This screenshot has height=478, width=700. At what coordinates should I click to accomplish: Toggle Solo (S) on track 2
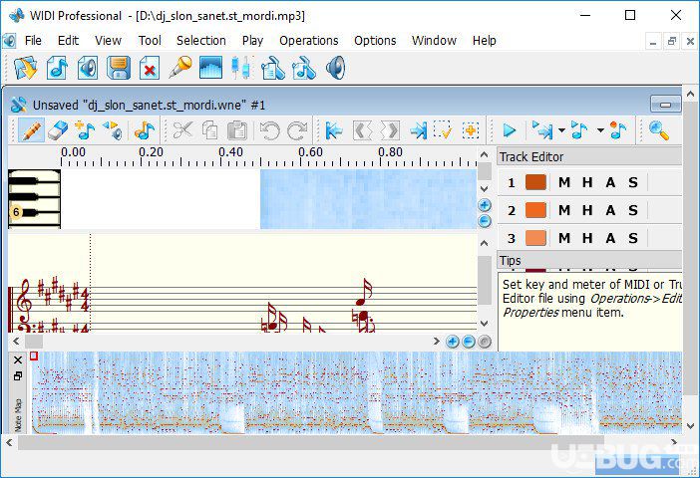pyautogui.click(x=633, y=210)
